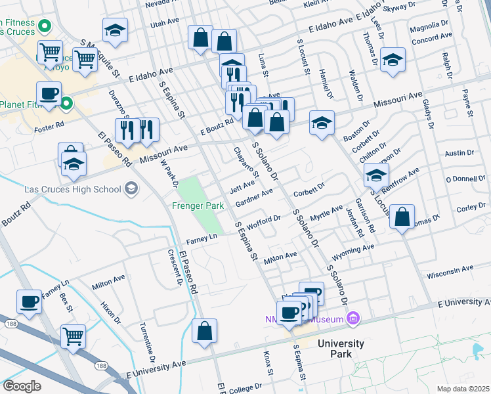Click the Utah Ave street label
Image resolution: width=491 pixels, height=394 pixels.
click(165, 22)
